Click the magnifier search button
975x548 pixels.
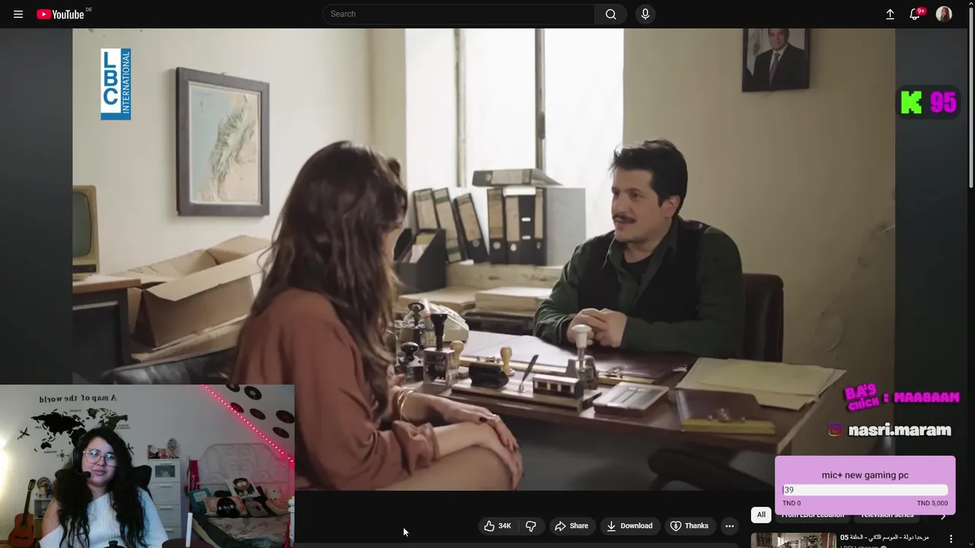tap(611, 14)
